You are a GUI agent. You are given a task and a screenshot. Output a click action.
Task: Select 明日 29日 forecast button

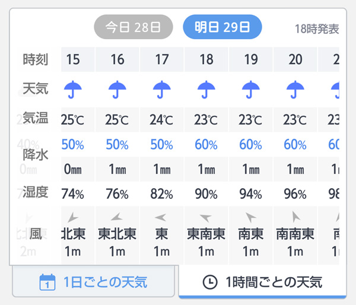[x=222, y=27]
